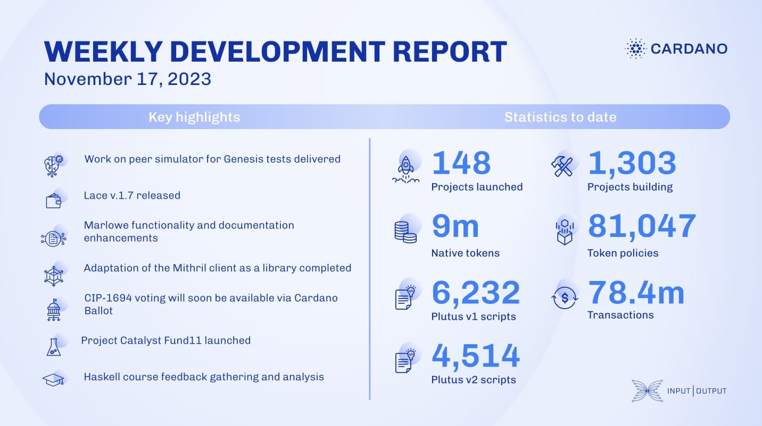Click the number 81,047
Viewport: 762px width, 426px height.
point(642,226)
